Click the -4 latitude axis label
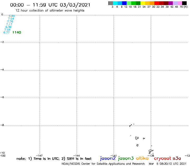190x166 pixels. coord(2,69)
